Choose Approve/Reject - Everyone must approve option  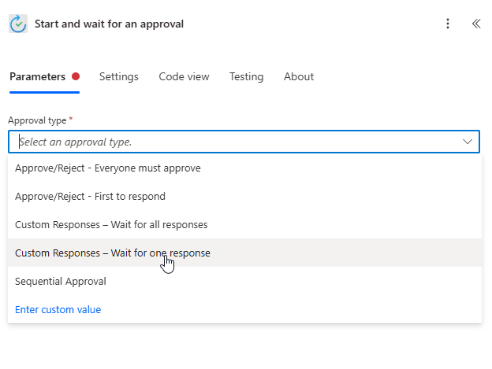tap(244, 168)
